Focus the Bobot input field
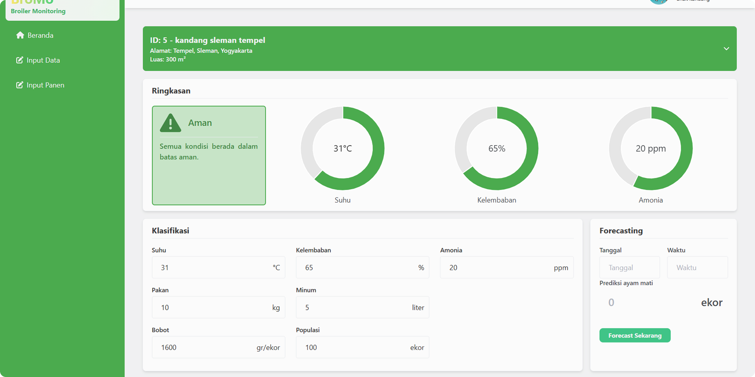 [x=218, y=347]
